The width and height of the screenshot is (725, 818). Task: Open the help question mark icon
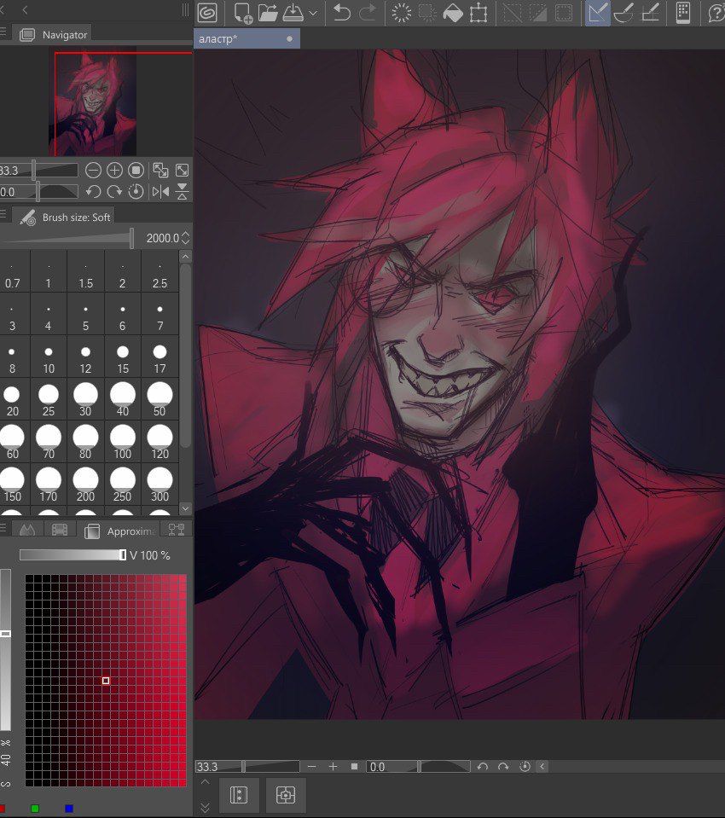(x=717, y=13)
